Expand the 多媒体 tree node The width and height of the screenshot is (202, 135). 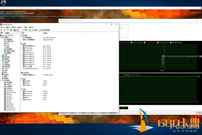(1, 63)
